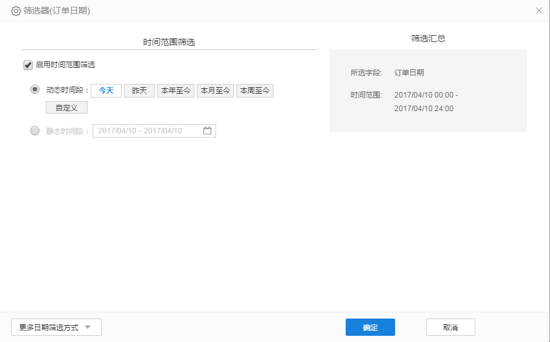Click the summary time range value text
Viewport: 550px width, 342px height.
tap(426, 102)
